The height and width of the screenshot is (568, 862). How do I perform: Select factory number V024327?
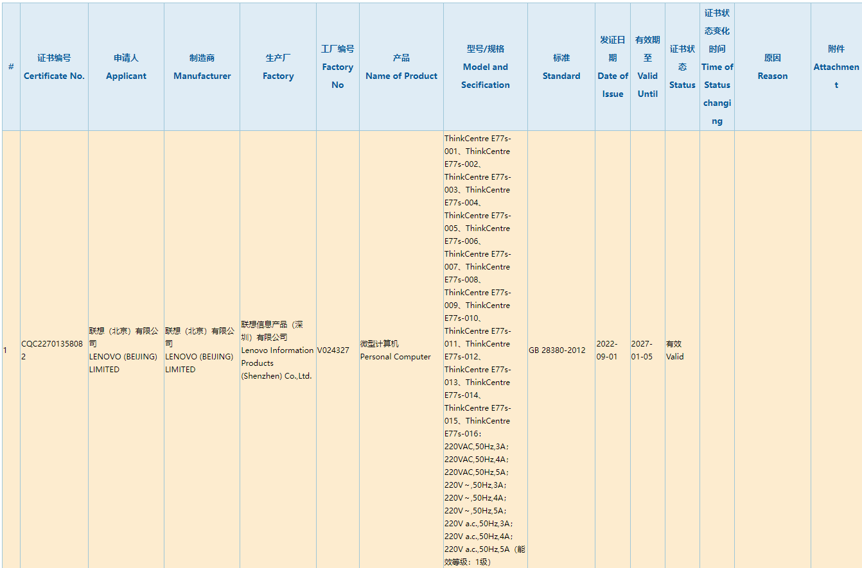click(x=333, y=350)
